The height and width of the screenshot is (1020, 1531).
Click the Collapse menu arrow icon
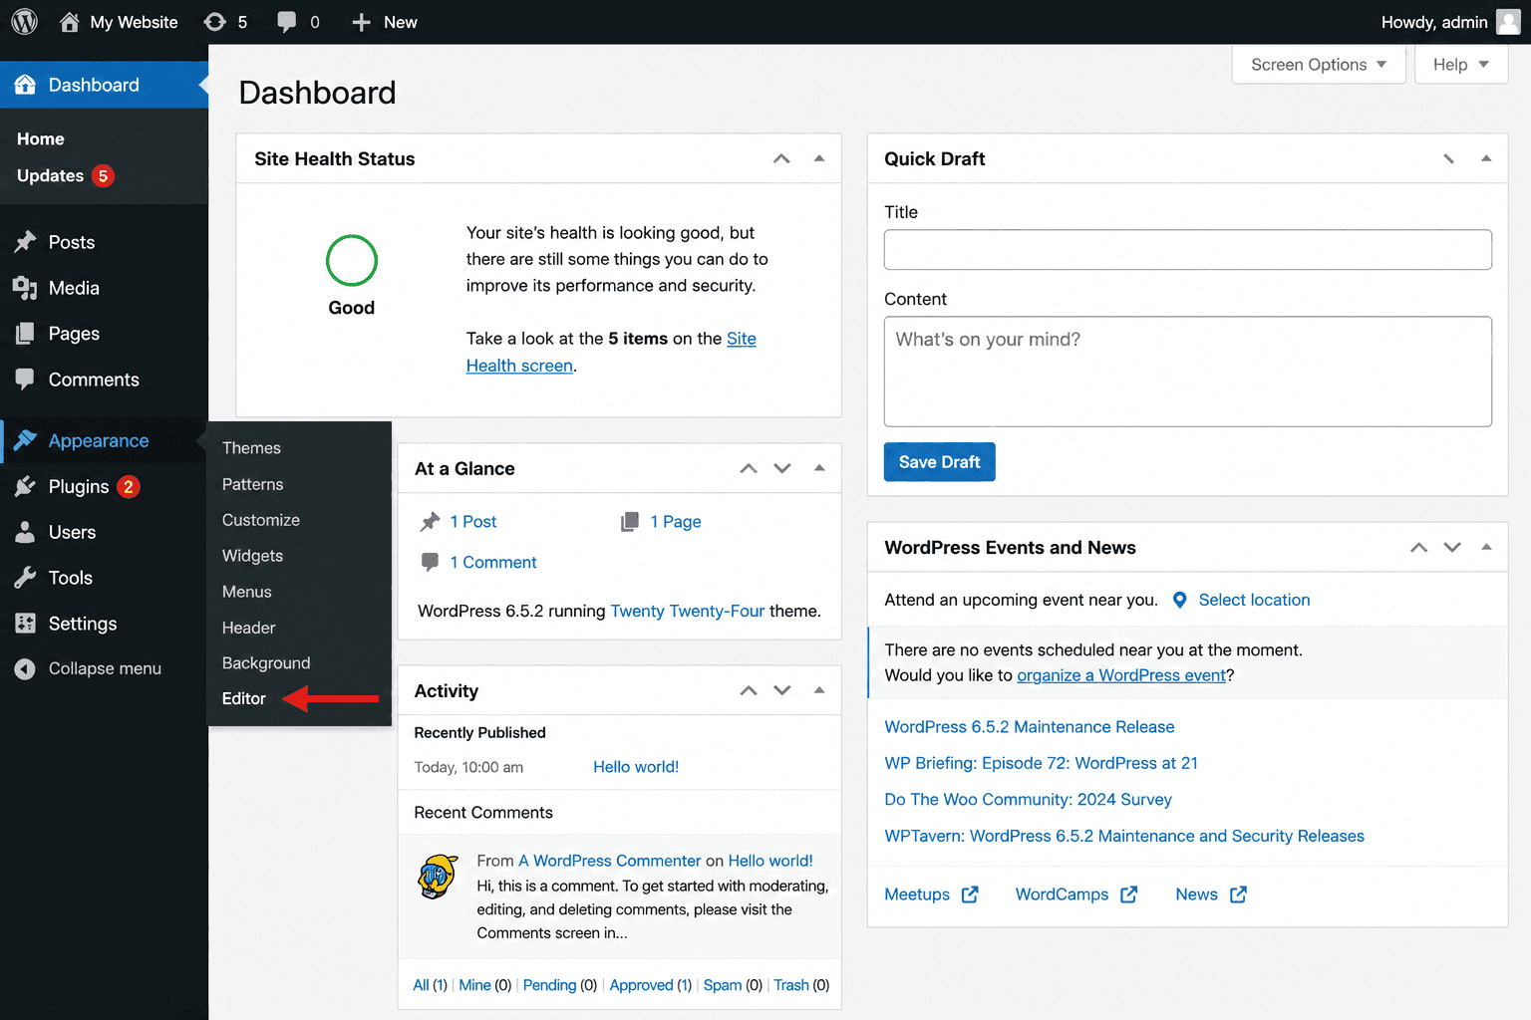[25, 668]
